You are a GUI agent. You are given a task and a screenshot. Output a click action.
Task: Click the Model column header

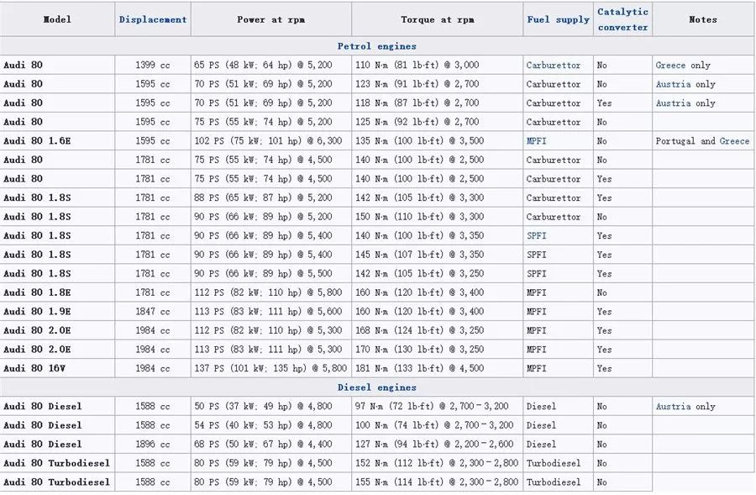tap(57, 20)
